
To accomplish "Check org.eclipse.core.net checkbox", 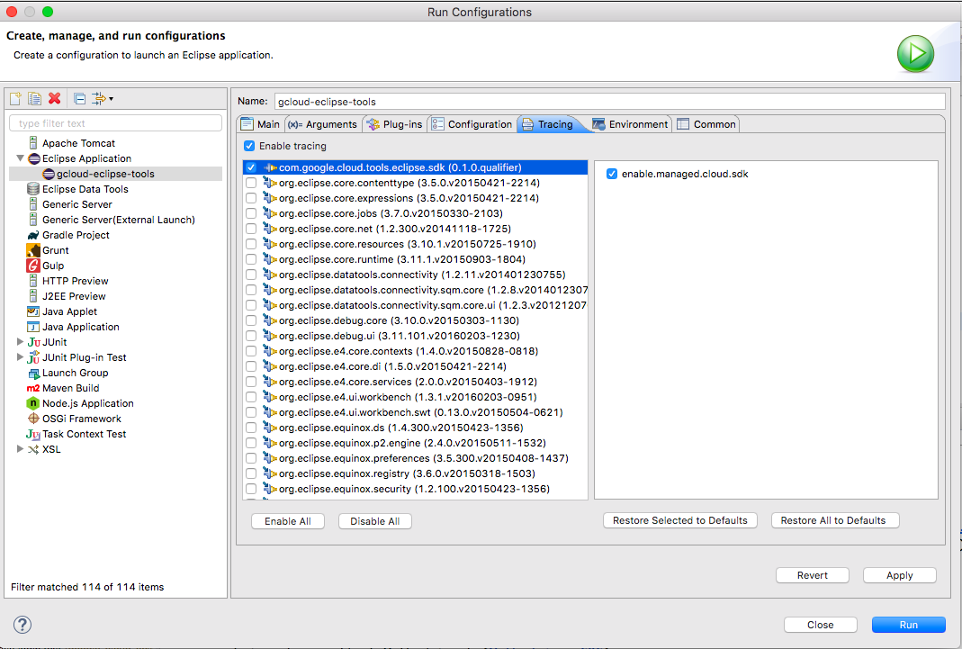I will click(x=251, y=229).
